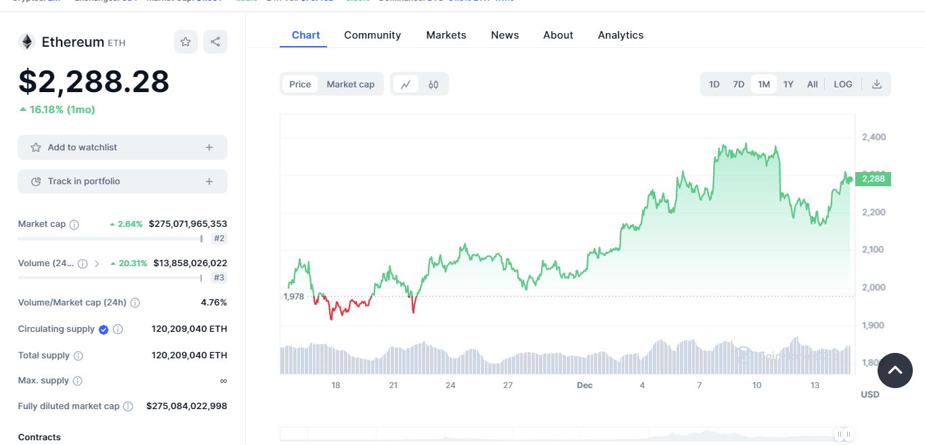Click the 4.76% Volume/Market cap value

coord(214,303)
